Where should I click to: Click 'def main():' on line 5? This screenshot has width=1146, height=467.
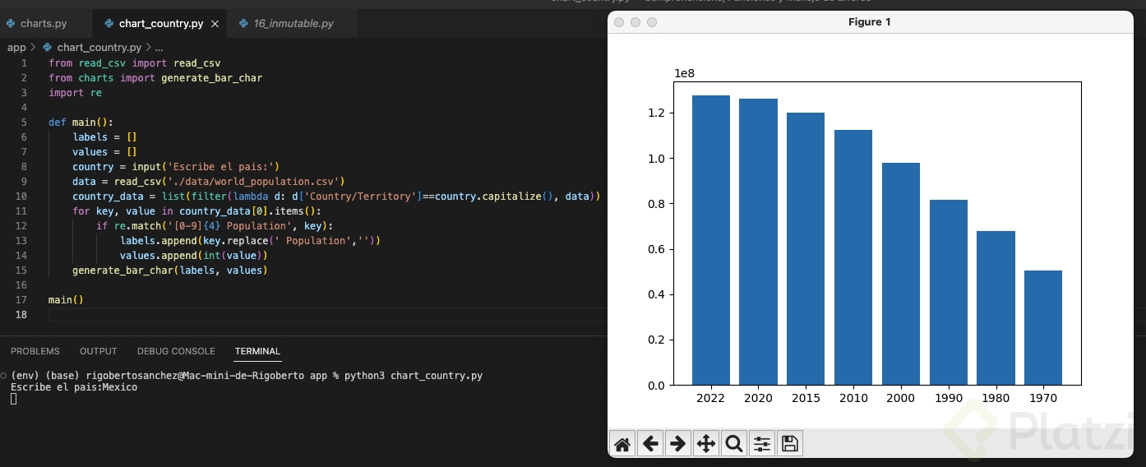click(81, 122)
